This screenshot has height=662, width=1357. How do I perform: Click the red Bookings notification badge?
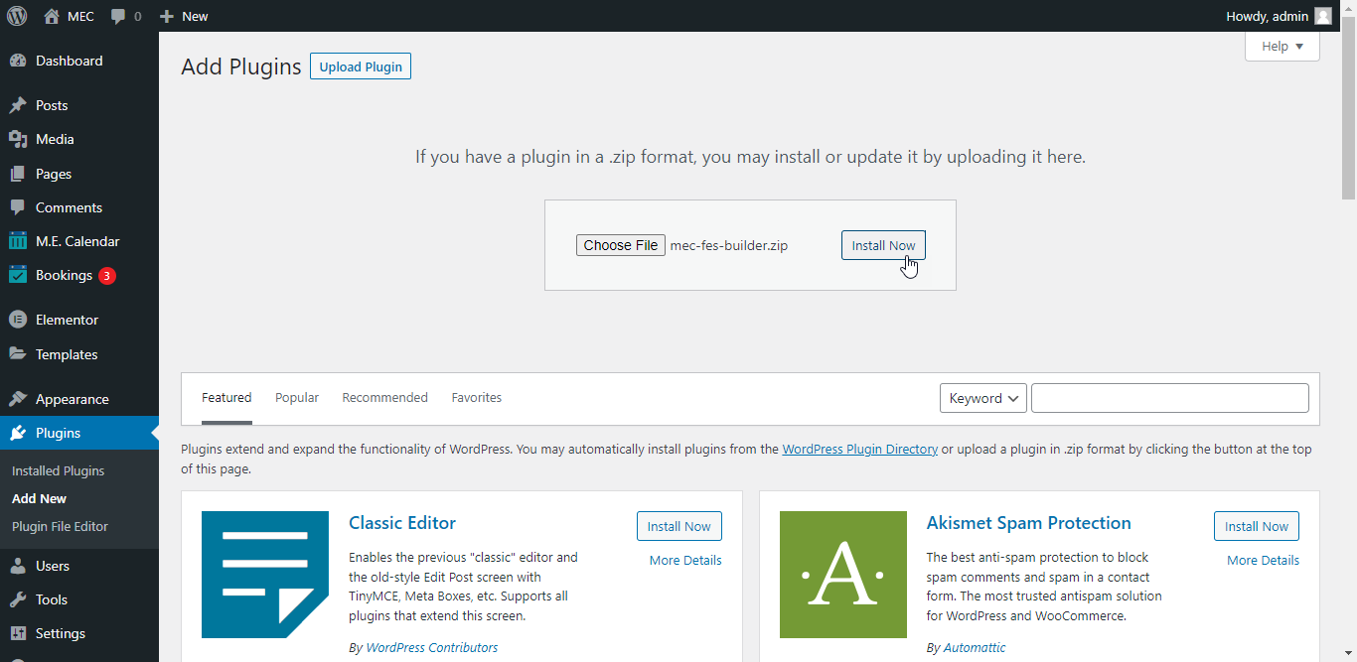coord(107,276)
